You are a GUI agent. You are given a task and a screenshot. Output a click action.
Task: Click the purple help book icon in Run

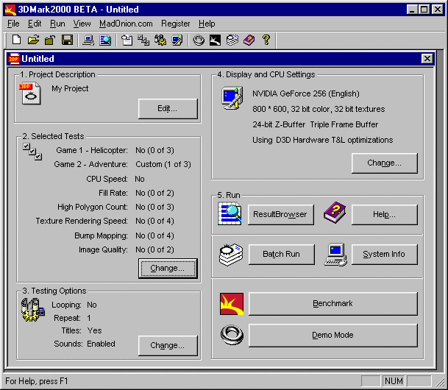(x=335, y=212)
